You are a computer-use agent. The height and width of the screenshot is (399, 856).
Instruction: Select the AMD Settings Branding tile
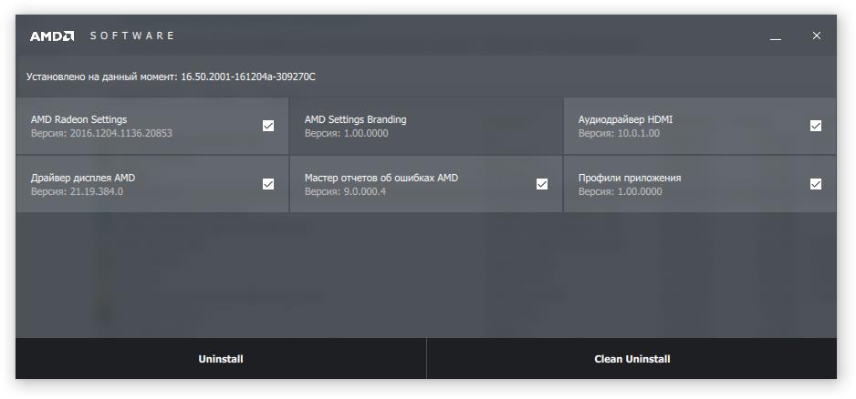click(426, 126)
